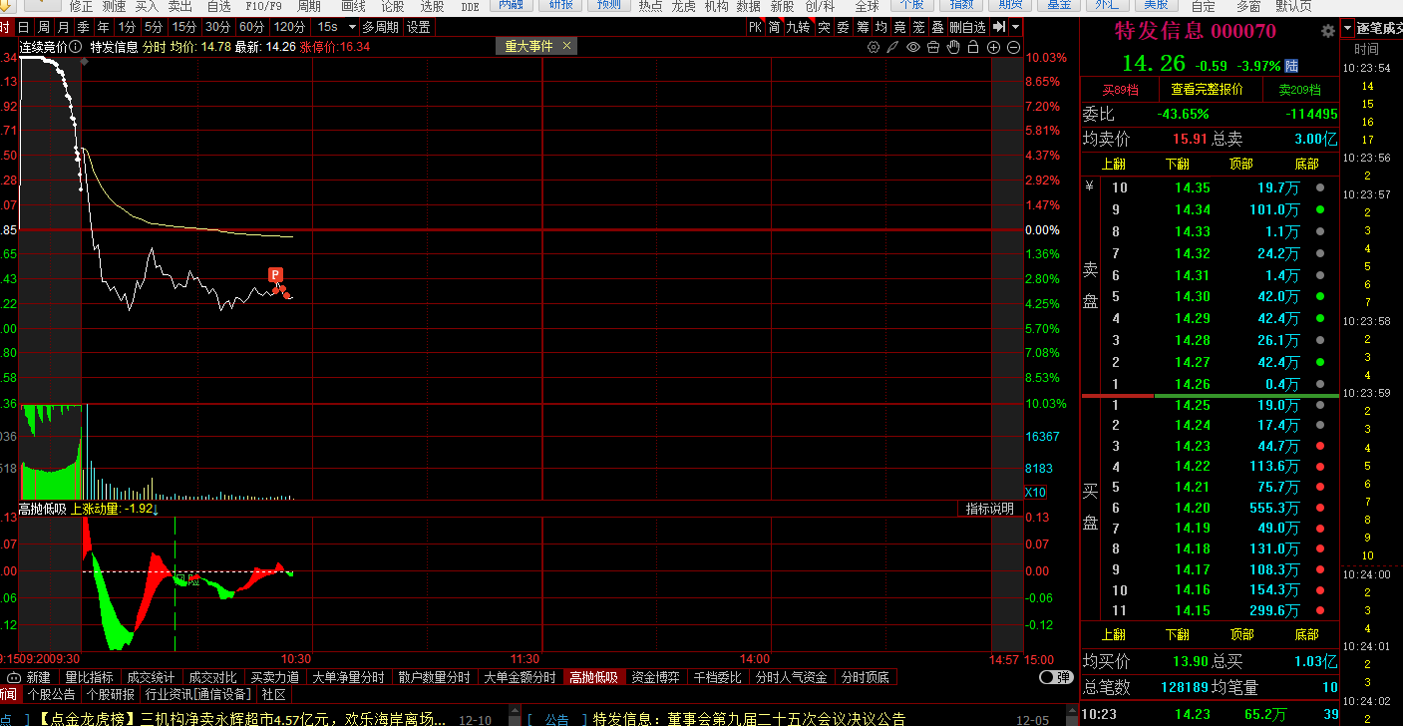Switch to 日 daily period tab
The image size is (1403, 726).
[x=23, y=27]
